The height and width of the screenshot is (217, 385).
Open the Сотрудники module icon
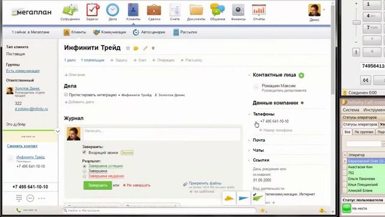(70, 10)
